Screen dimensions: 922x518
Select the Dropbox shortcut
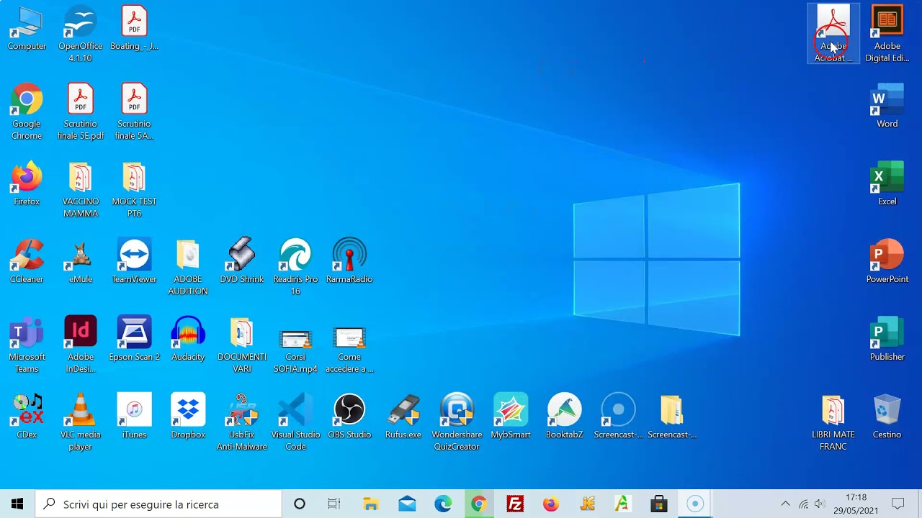pyautogui.click(x=188, y=417)
